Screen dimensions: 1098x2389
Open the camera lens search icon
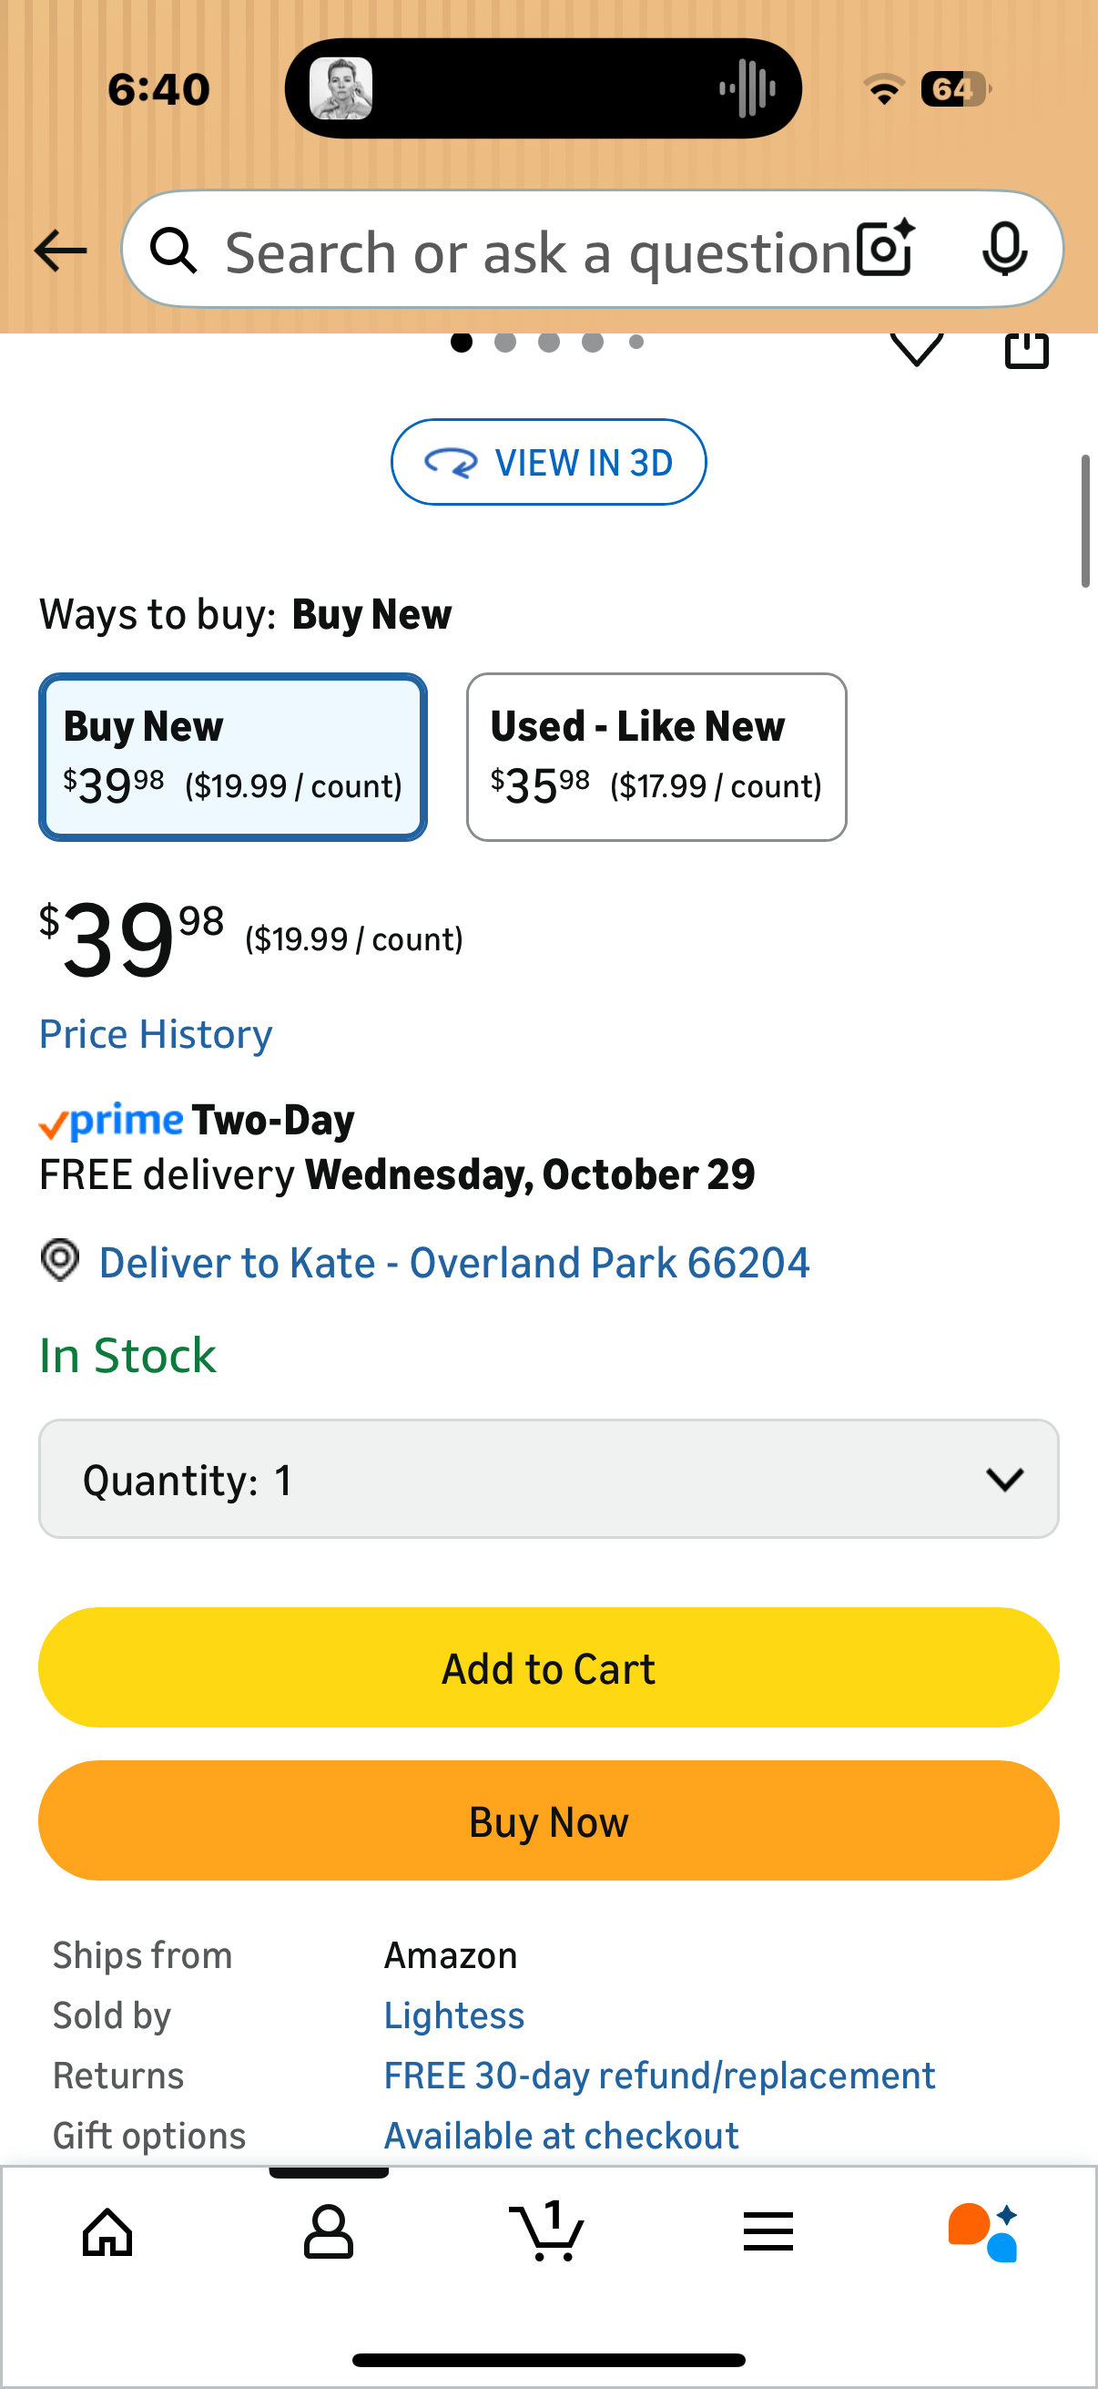[x=885, y=249]
